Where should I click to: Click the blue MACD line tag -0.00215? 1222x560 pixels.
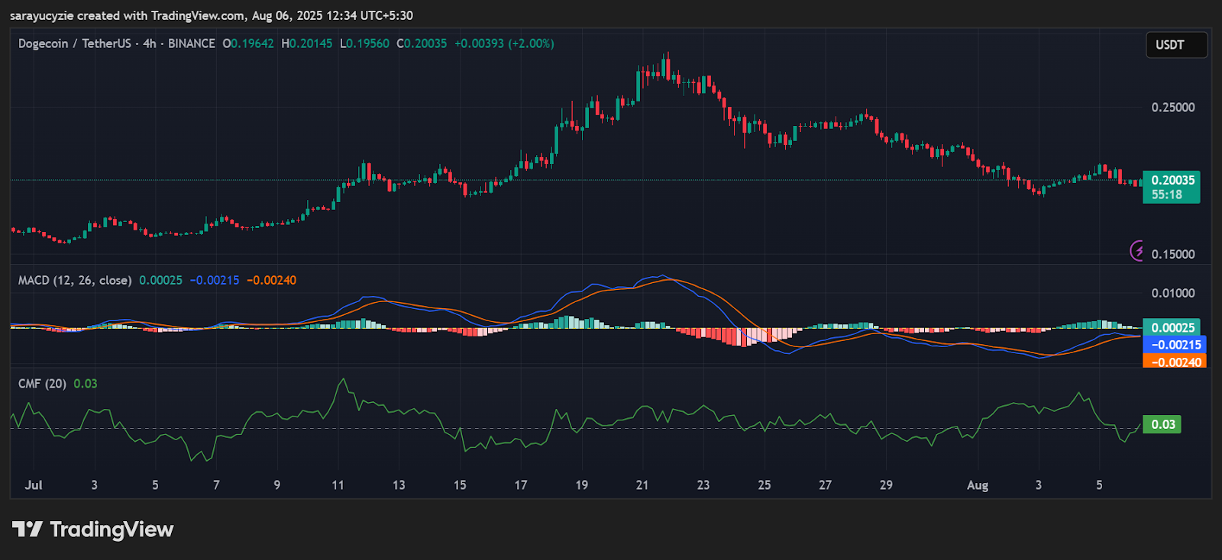click(x=1175, y=345)
